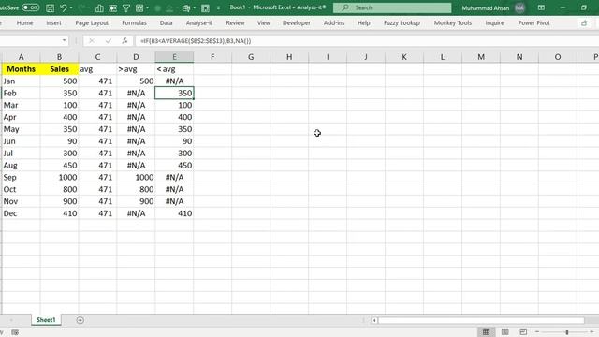Select column A header
This screenshot has width=599, height=337.
(21, 57)
